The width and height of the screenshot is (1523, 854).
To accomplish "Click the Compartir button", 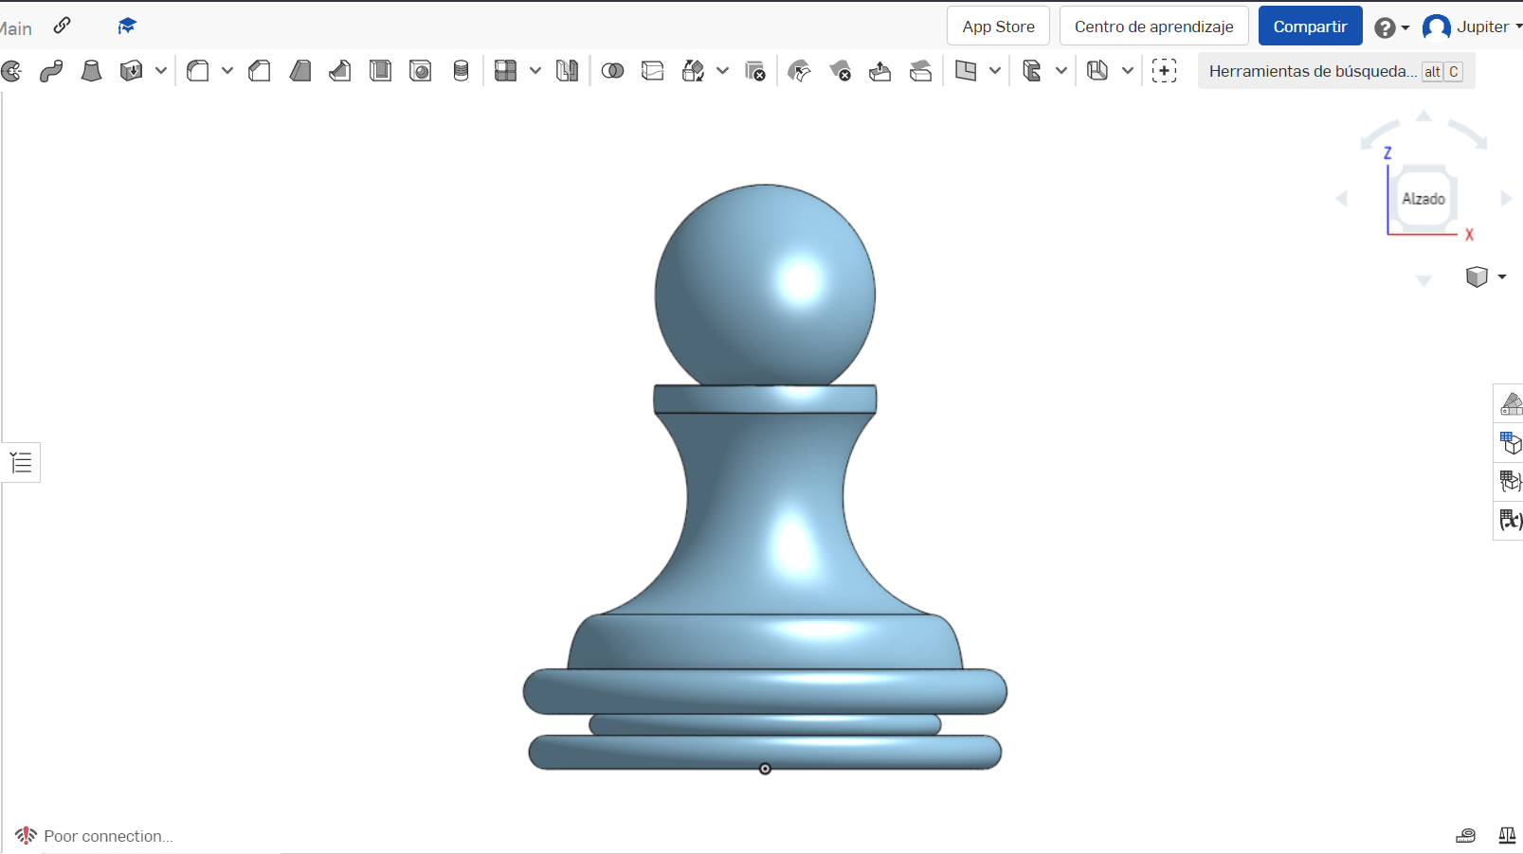I will tap(1310, 26).
